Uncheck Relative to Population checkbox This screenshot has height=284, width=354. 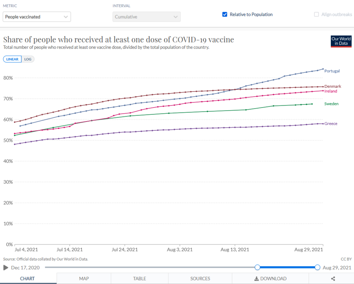tap(225, 14)
